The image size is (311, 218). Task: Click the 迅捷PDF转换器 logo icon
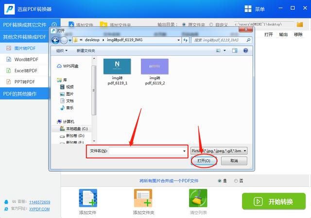pos(9,9)
